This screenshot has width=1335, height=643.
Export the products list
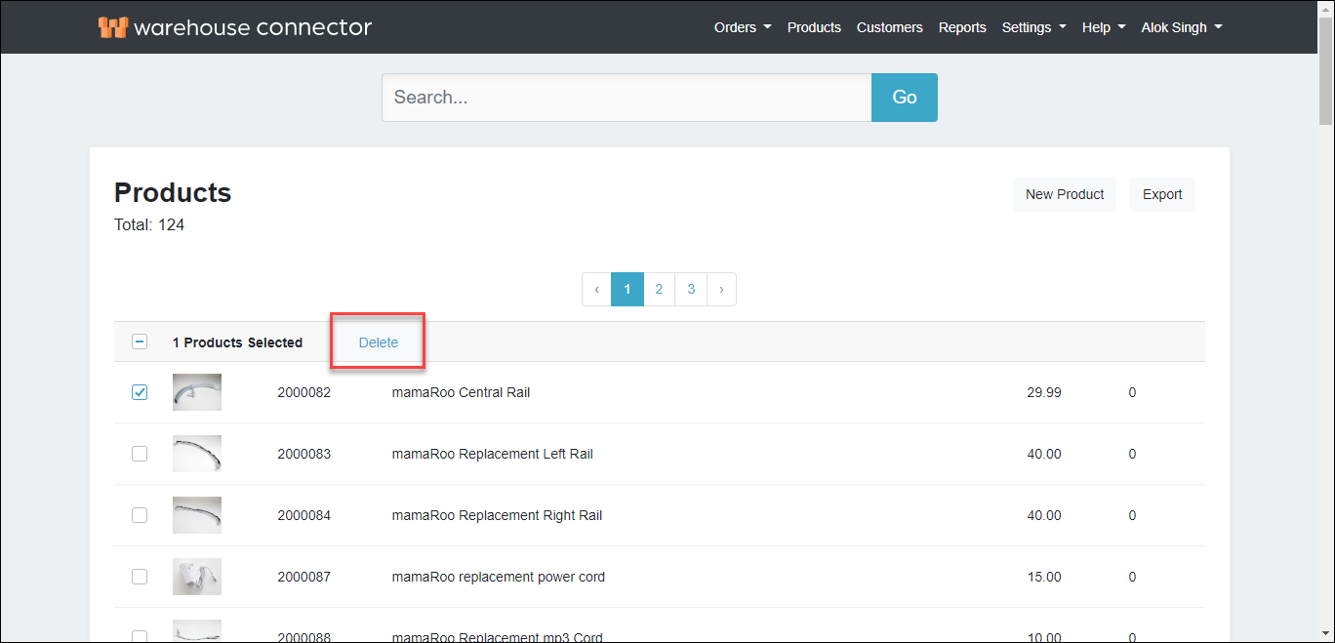pos(1161,194)
